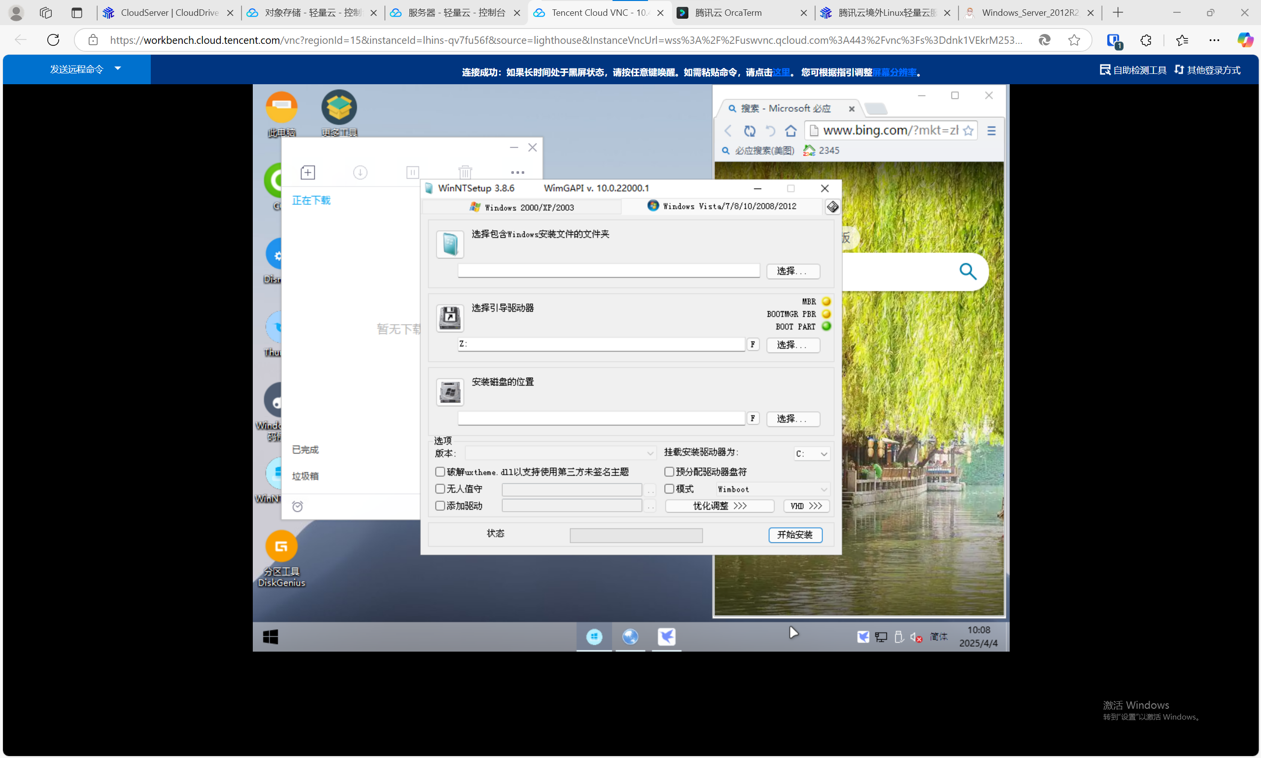Click the Windows install files folder icon
Viewport: 1261px width, 758px height.
coord(449,244)
